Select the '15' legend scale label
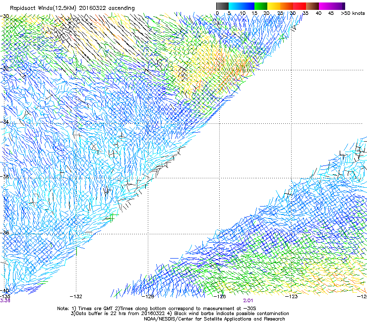This screenshot has height=322, width=367. [254, 13]
